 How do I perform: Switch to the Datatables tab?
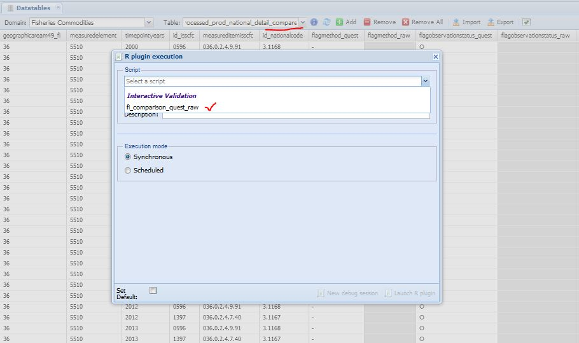[x=32, y=8]
